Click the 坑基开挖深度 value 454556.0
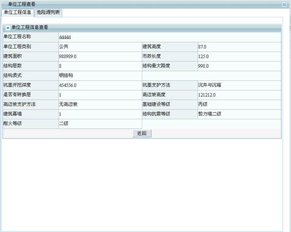This screenshot has width=291, height=232. (x=67, y=85)
